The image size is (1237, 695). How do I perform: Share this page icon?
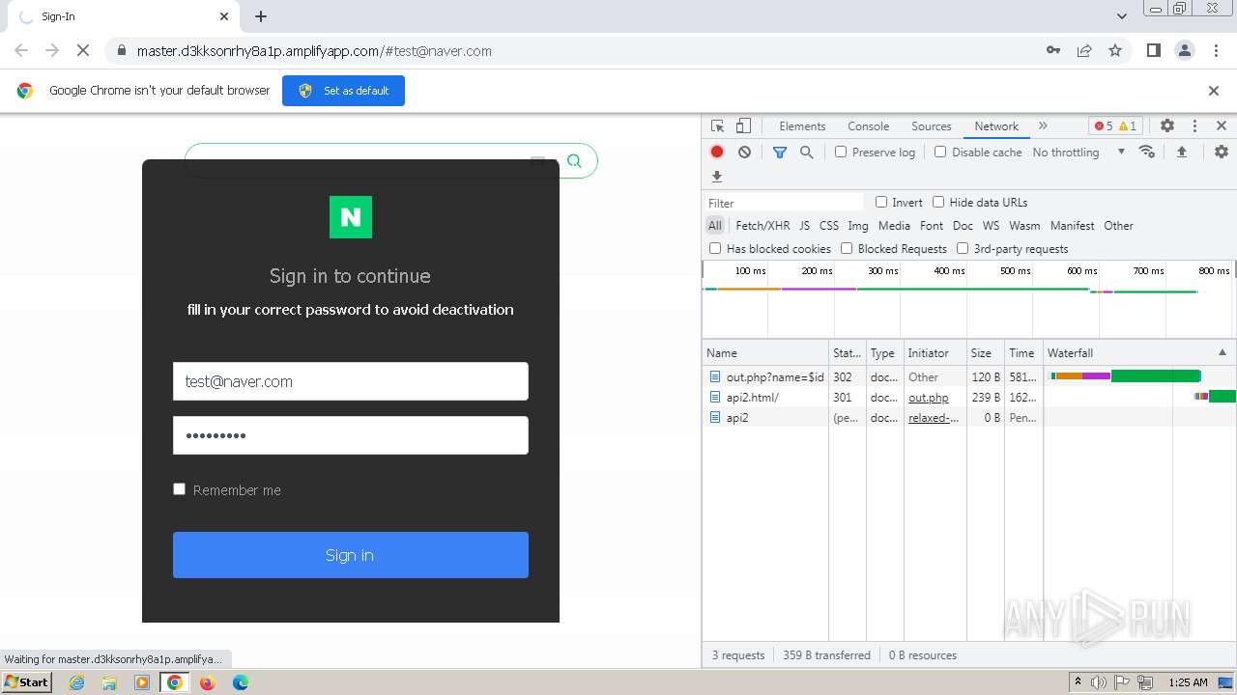[1084, 50]
